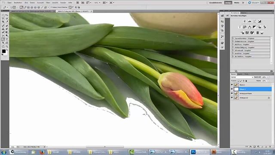Screen dimensions: 275x155
Task: Click the foreground color swatch
Action: (4, 51)
